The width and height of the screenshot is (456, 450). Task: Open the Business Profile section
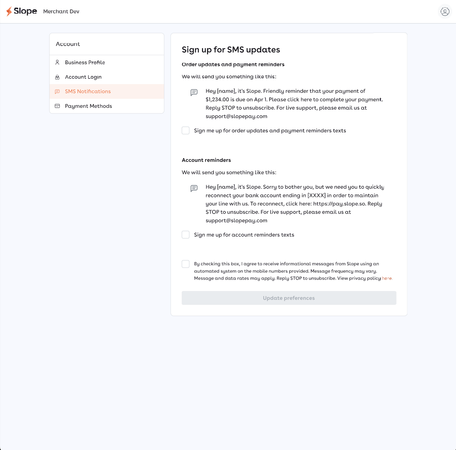(x=85, y=63)
